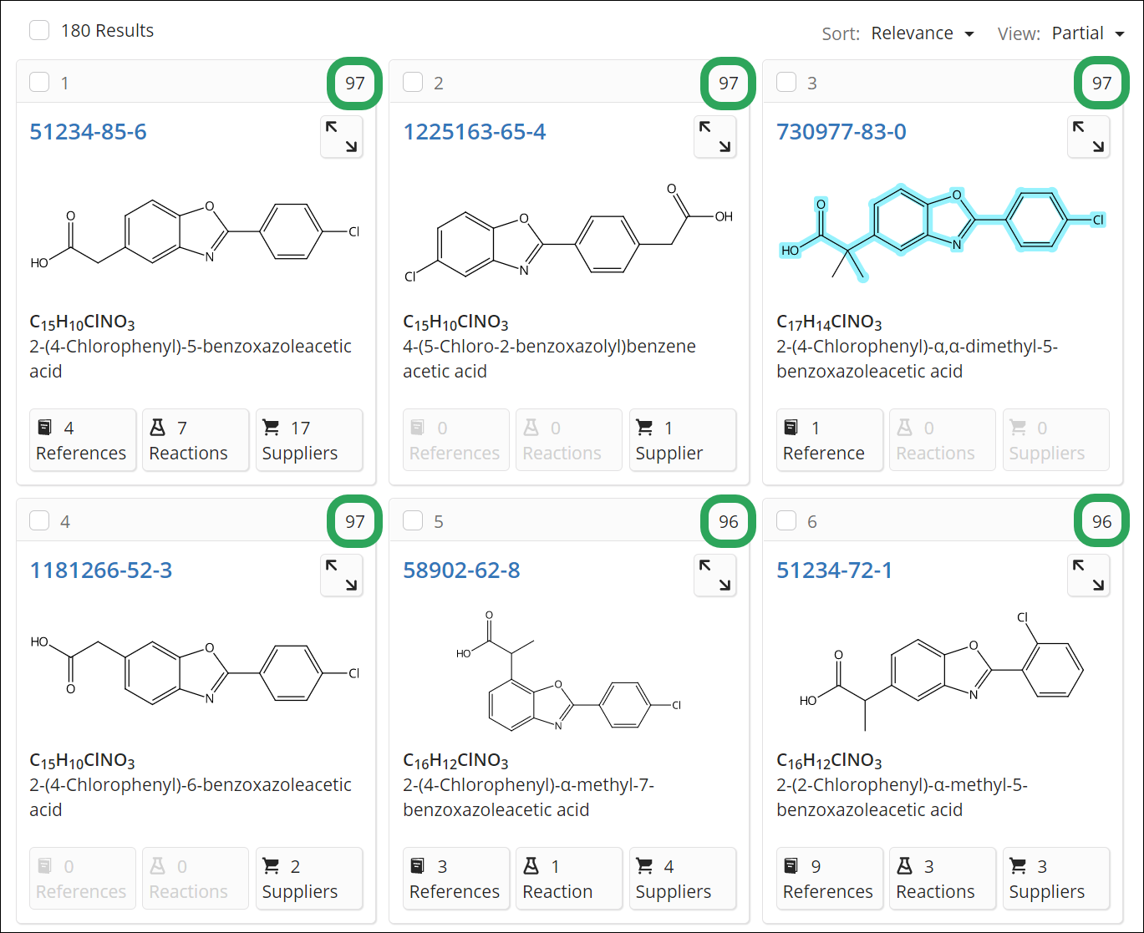Screen dimensions: 1144x933
Task: View 1 Supplier for 1225163-65-4
Action: click(x=683, y=440)
